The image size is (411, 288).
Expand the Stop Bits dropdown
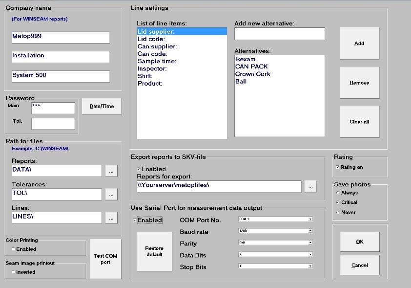click(310, 266)
